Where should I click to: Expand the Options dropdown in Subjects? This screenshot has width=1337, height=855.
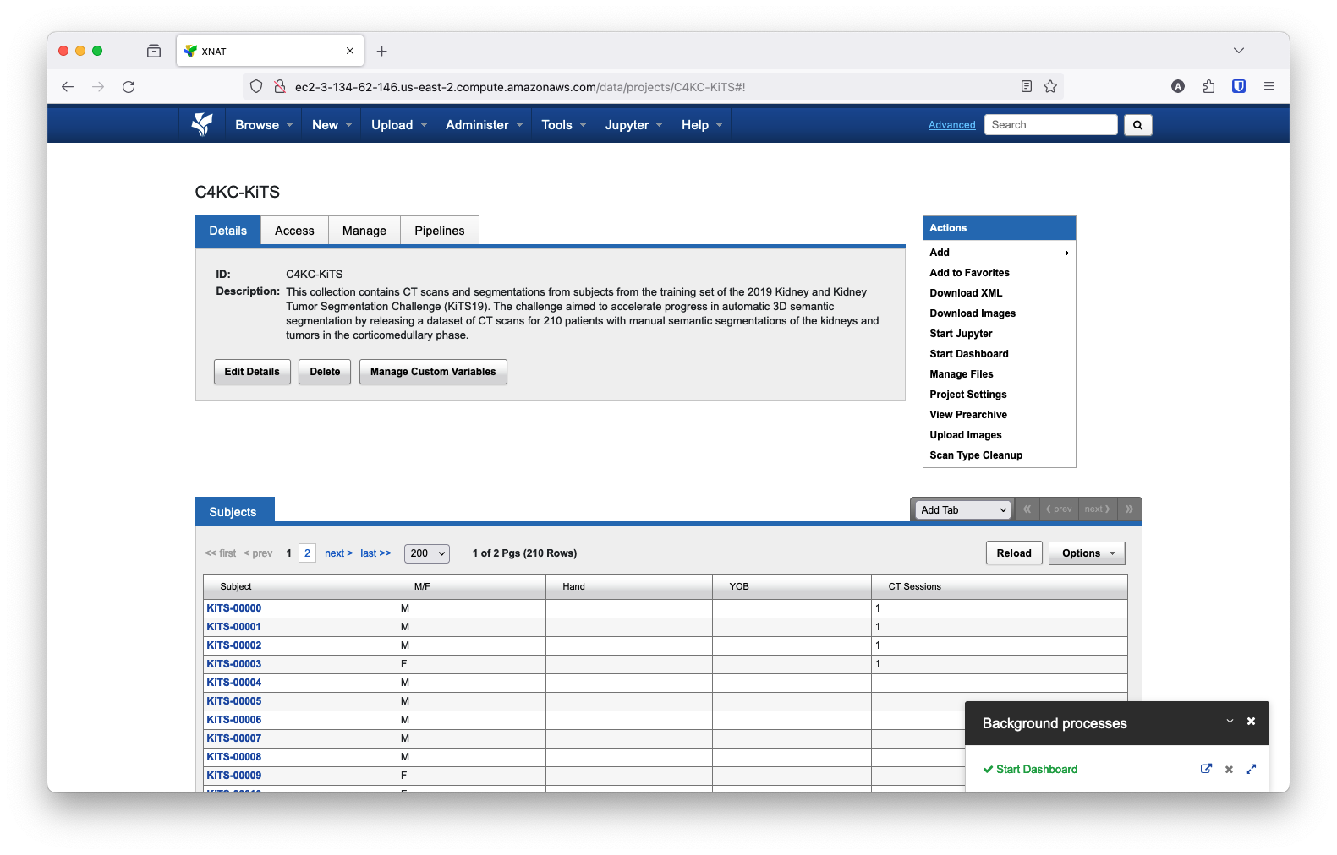[1087, 553]
